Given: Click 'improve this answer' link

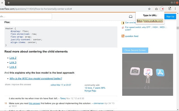Looking at the screenshot, I should coord(21,84).
